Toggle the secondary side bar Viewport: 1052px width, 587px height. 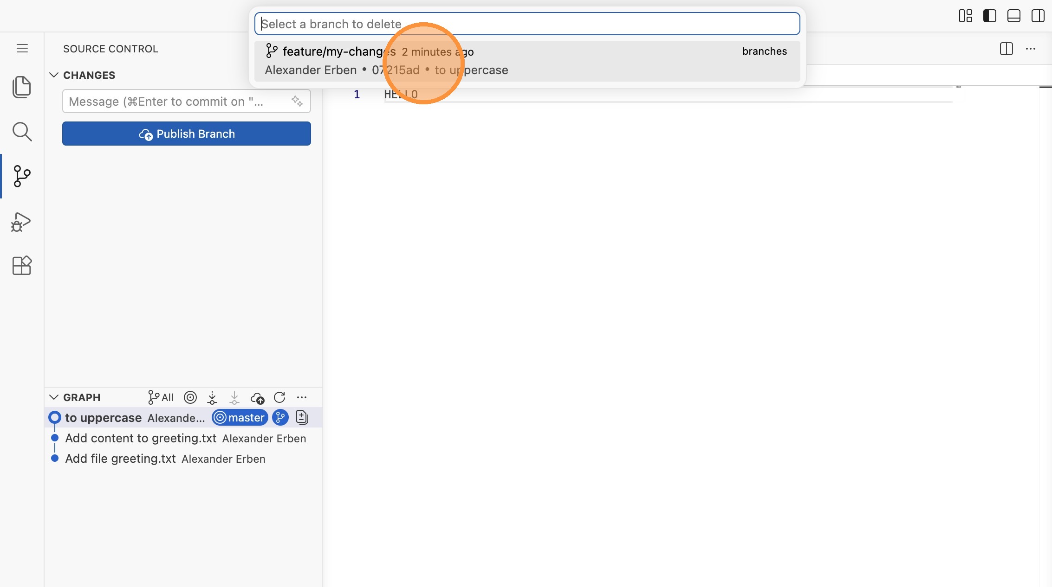(x=1038, y=16)
